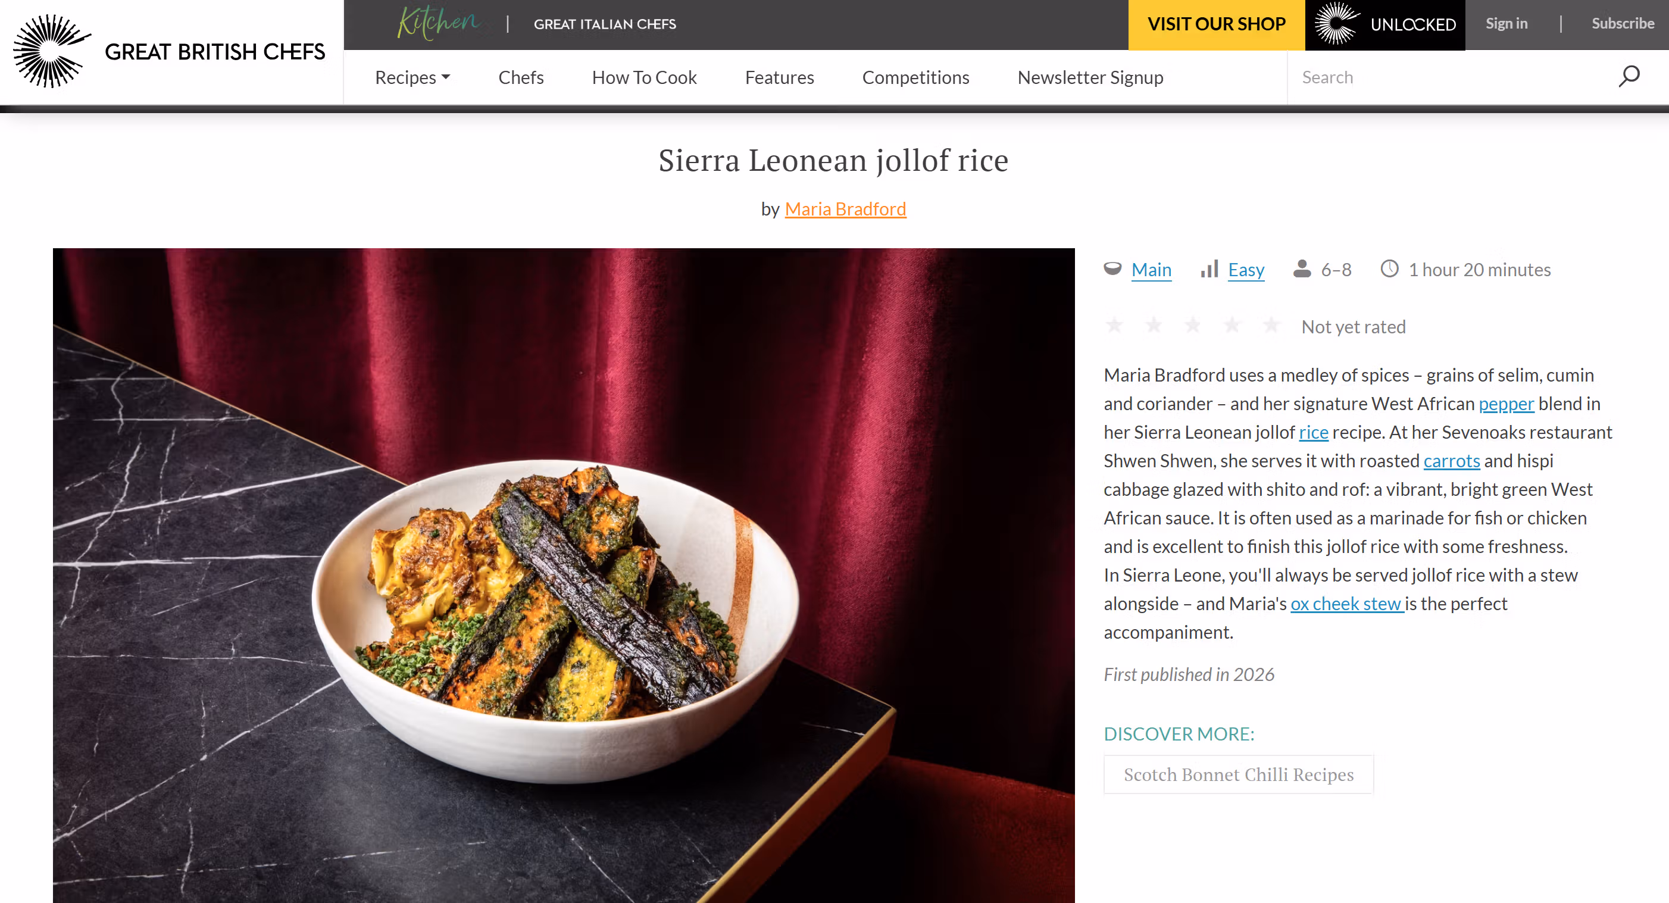
Task: Click the Great British Chefs starburst logo
Action: (x=52, y=51)
